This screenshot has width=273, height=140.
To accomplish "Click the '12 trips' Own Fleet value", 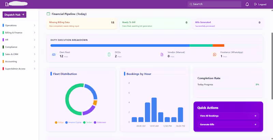I will point(64,56).
